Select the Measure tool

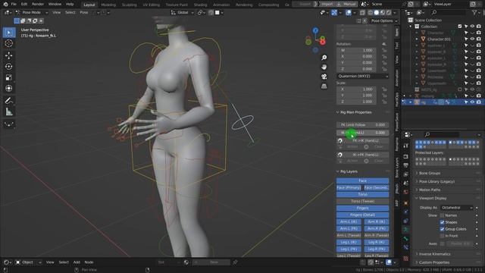point(9,111)
